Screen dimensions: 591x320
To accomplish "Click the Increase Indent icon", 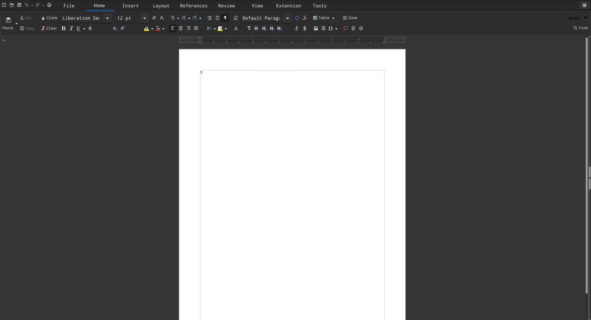I will coord(210,18).
